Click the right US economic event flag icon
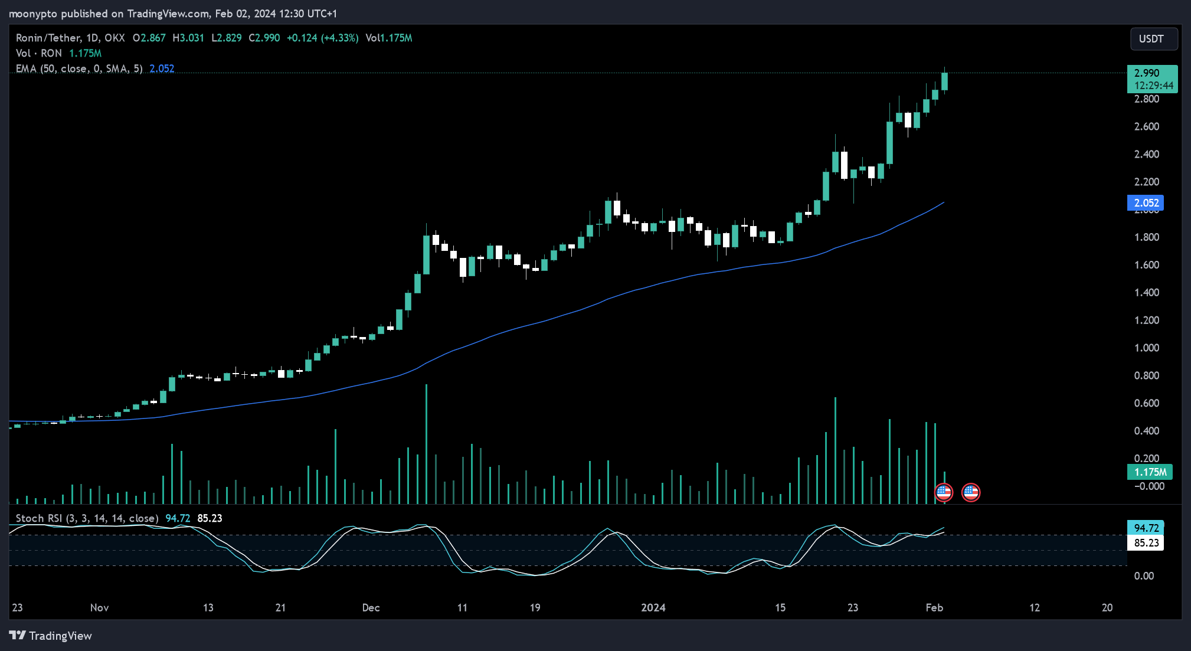Screen dimensions: 1191x651 point(971,492)
